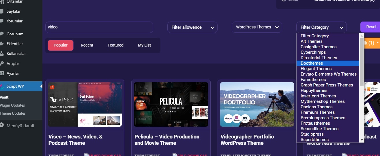
Task: Open Viseo – News, Video, & Podcast Theme title
Action: (76, 140)
